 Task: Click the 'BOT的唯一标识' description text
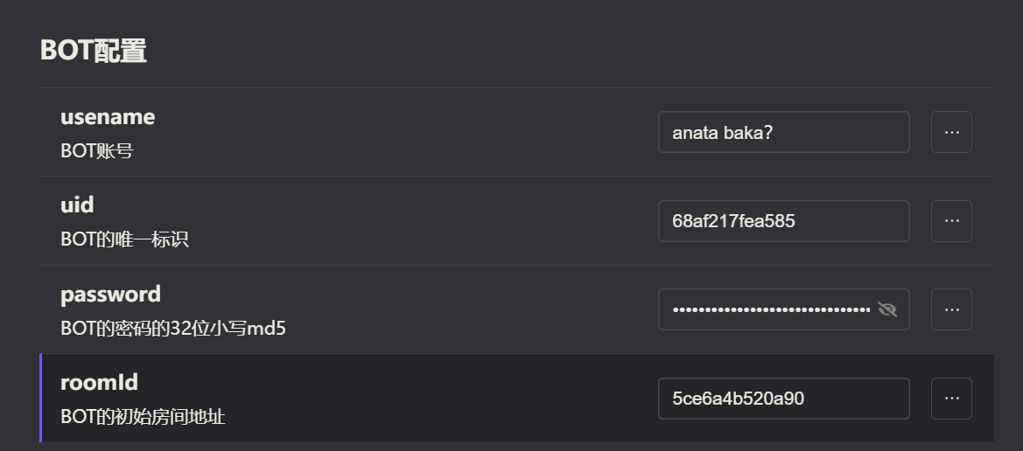(124, 239)
